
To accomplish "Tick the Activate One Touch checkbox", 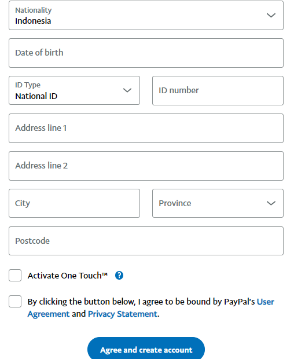I will coord(15,275).
